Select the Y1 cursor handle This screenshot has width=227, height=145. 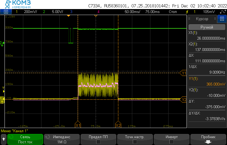[x=183, y=73]
